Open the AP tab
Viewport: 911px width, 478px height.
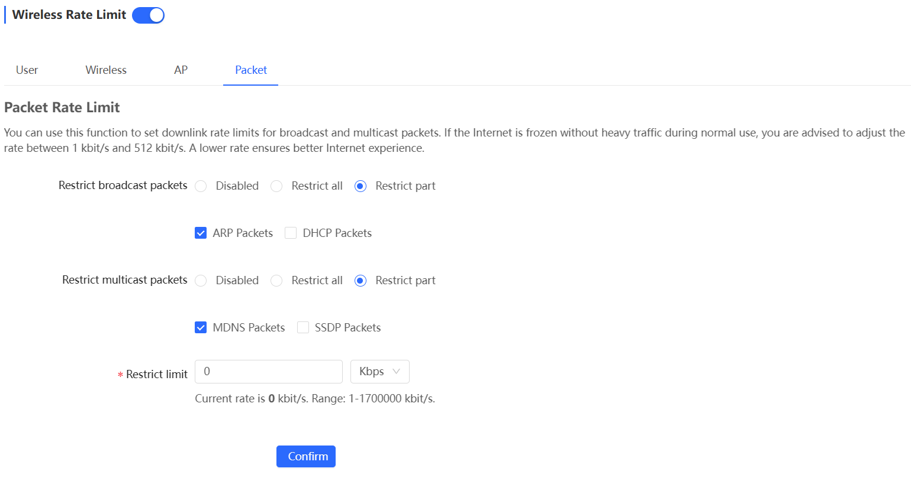pyautogui.click(x=180, y=70)
